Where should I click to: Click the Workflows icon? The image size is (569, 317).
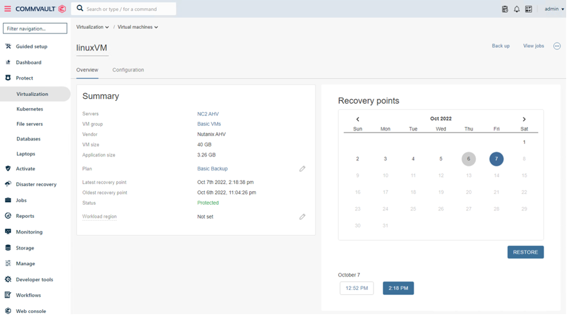click(x=8, y=295)
